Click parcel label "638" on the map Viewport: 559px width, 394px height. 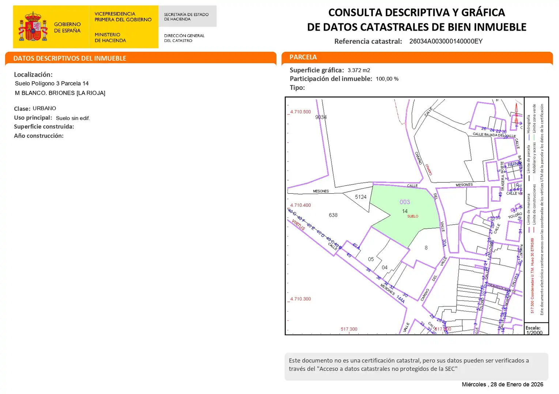click(333, 215)
